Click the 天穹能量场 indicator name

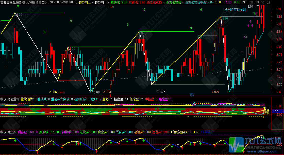click(x=12, y=99)
